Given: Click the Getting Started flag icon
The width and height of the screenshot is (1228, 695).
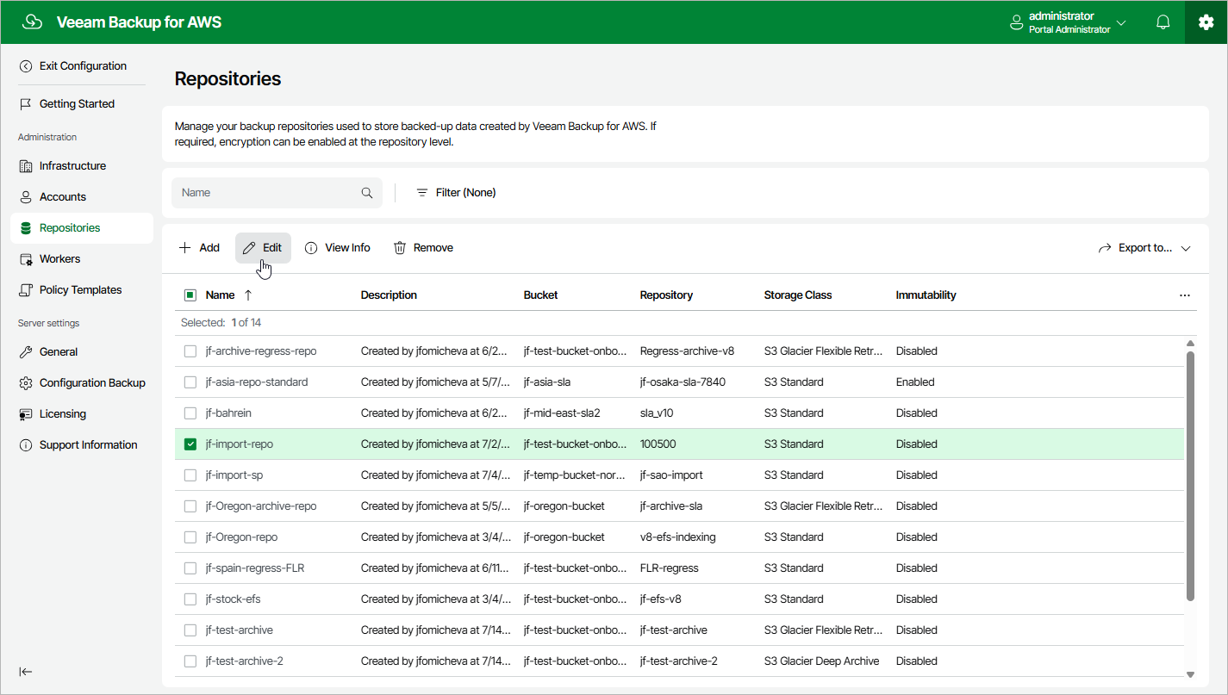Looking at the screenshot, I should pos(26,104).
